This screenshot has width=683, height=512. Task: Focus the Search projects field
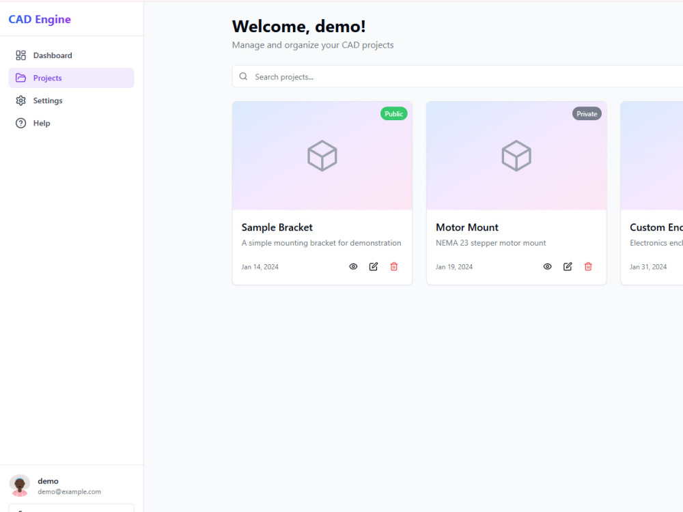coord(458,76)
